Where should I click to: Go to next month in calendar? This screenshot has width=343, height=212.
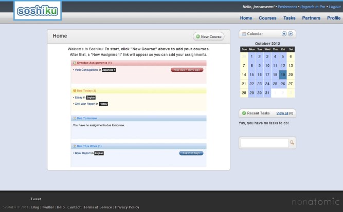pos(291,34)
